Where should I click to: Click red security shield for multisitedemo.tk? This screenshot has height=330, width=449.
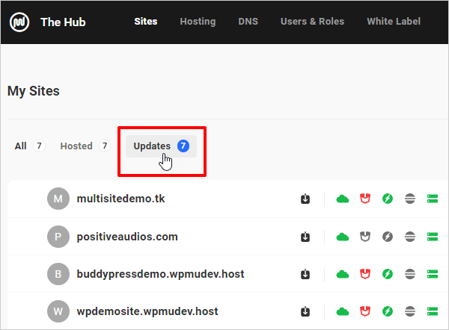(x=365, y=199)
